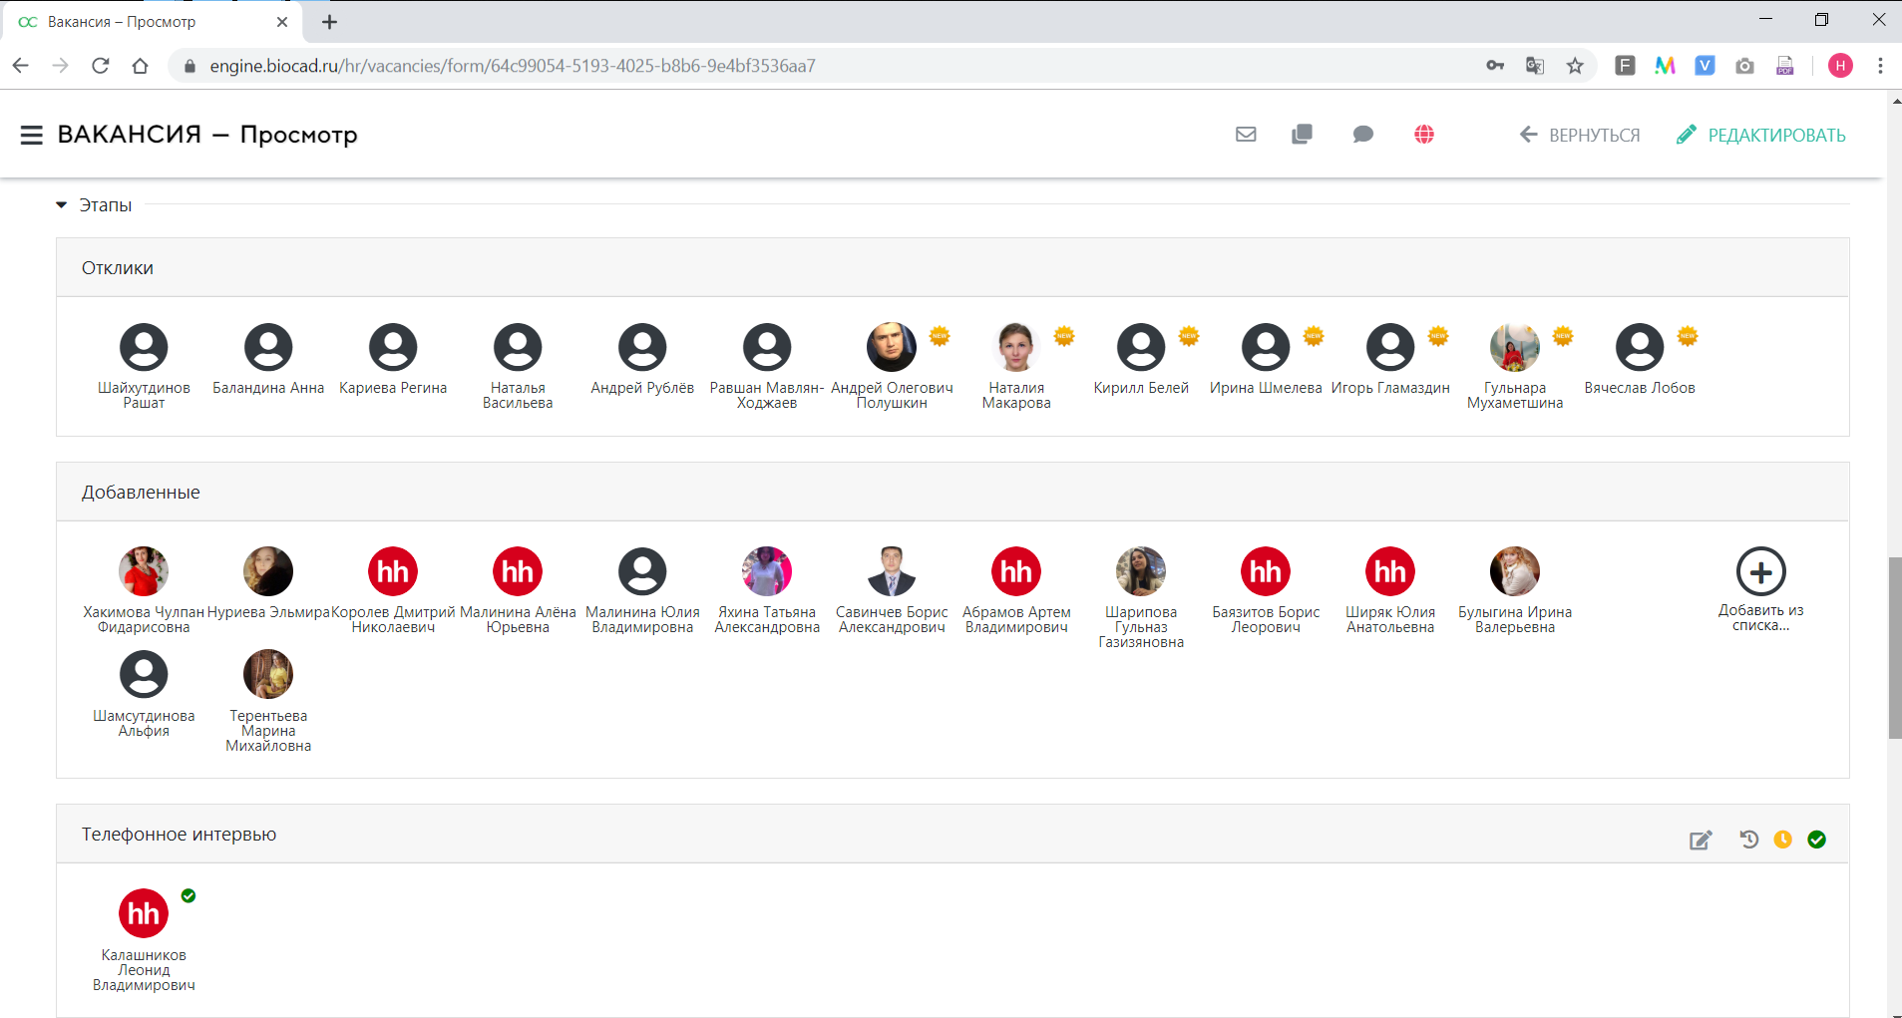Click the copy vacancy icon in header
This screenshot has width=1902, height=1018.
click(1302, 135)
